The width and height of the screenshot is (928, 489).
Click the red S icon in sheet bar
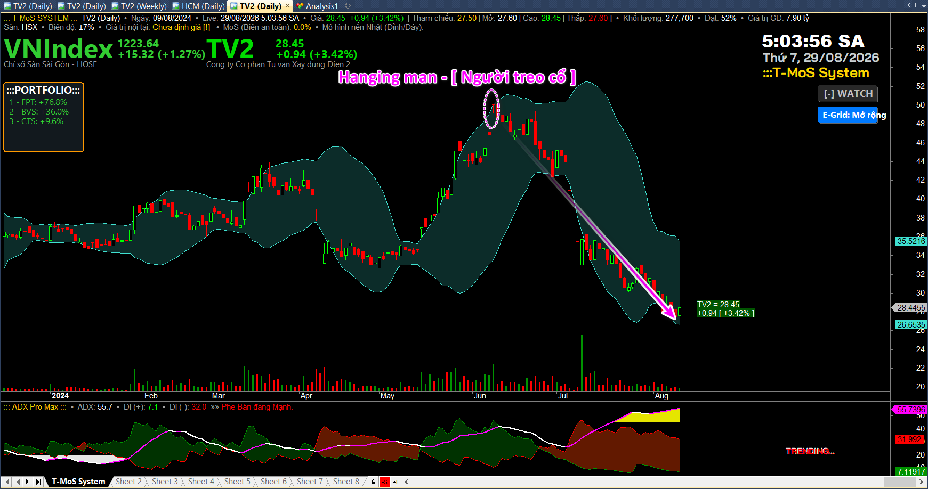coord(384,482)
